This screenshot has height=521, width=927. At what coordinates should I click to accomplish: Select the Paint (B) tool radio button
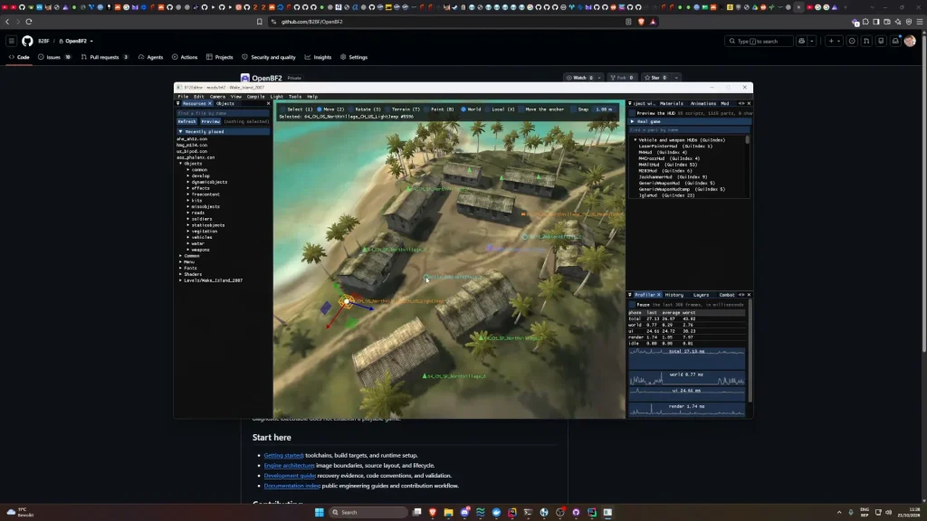(x=427, y=109)
